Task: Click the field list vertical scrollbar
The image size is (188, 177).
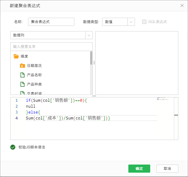Action: [91, 58]
